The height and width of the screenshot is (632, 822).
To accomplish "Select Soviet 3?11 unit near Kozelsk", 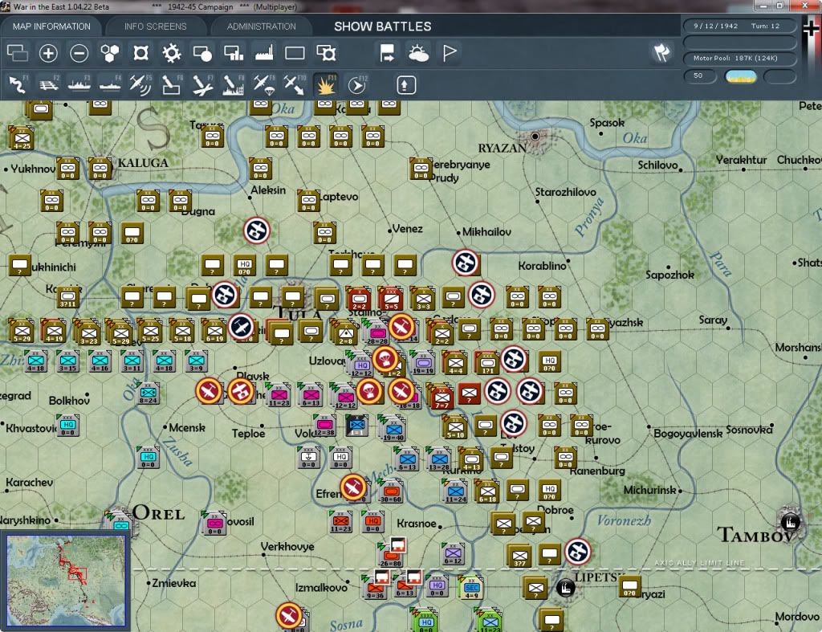I will tap(67, 297).
